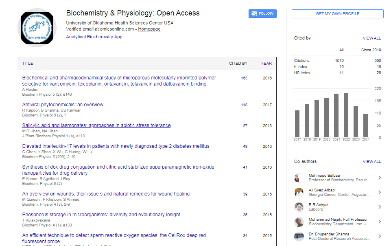Screen dimensions: 391x246
Task: Expand Ali Syed Arbab's chevron arrow
Action: 379,192
